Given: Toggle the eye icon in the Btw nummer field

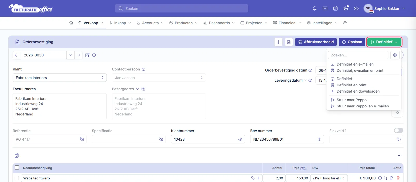Looking at the screenshot, I should pyautogui.click(x=320, y=139).
